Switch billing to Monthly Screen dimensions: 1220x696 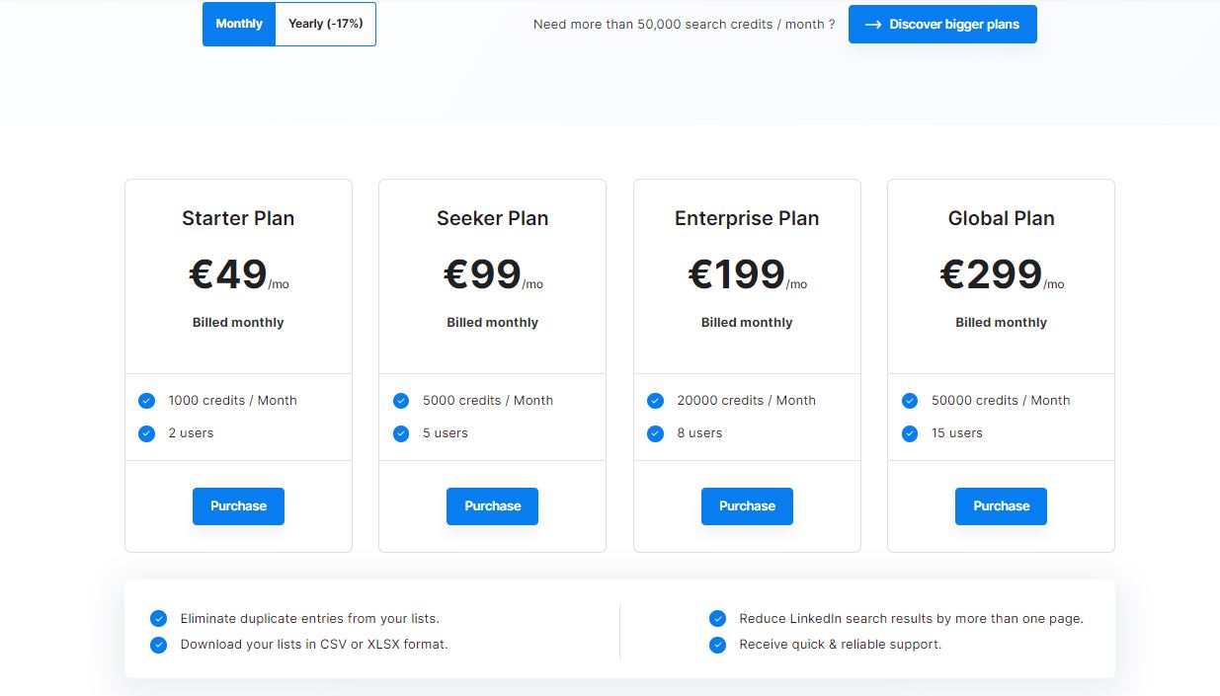click(x=239, y=24)
